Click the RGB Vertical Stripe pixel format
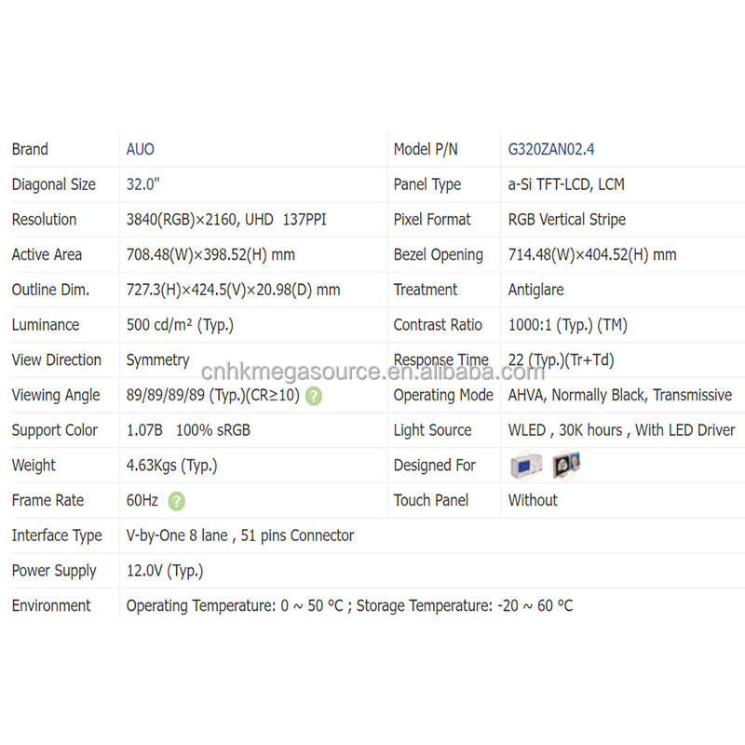Image resolution: width=745 pixels, height=745 pixels. click(x=567, y=220)
